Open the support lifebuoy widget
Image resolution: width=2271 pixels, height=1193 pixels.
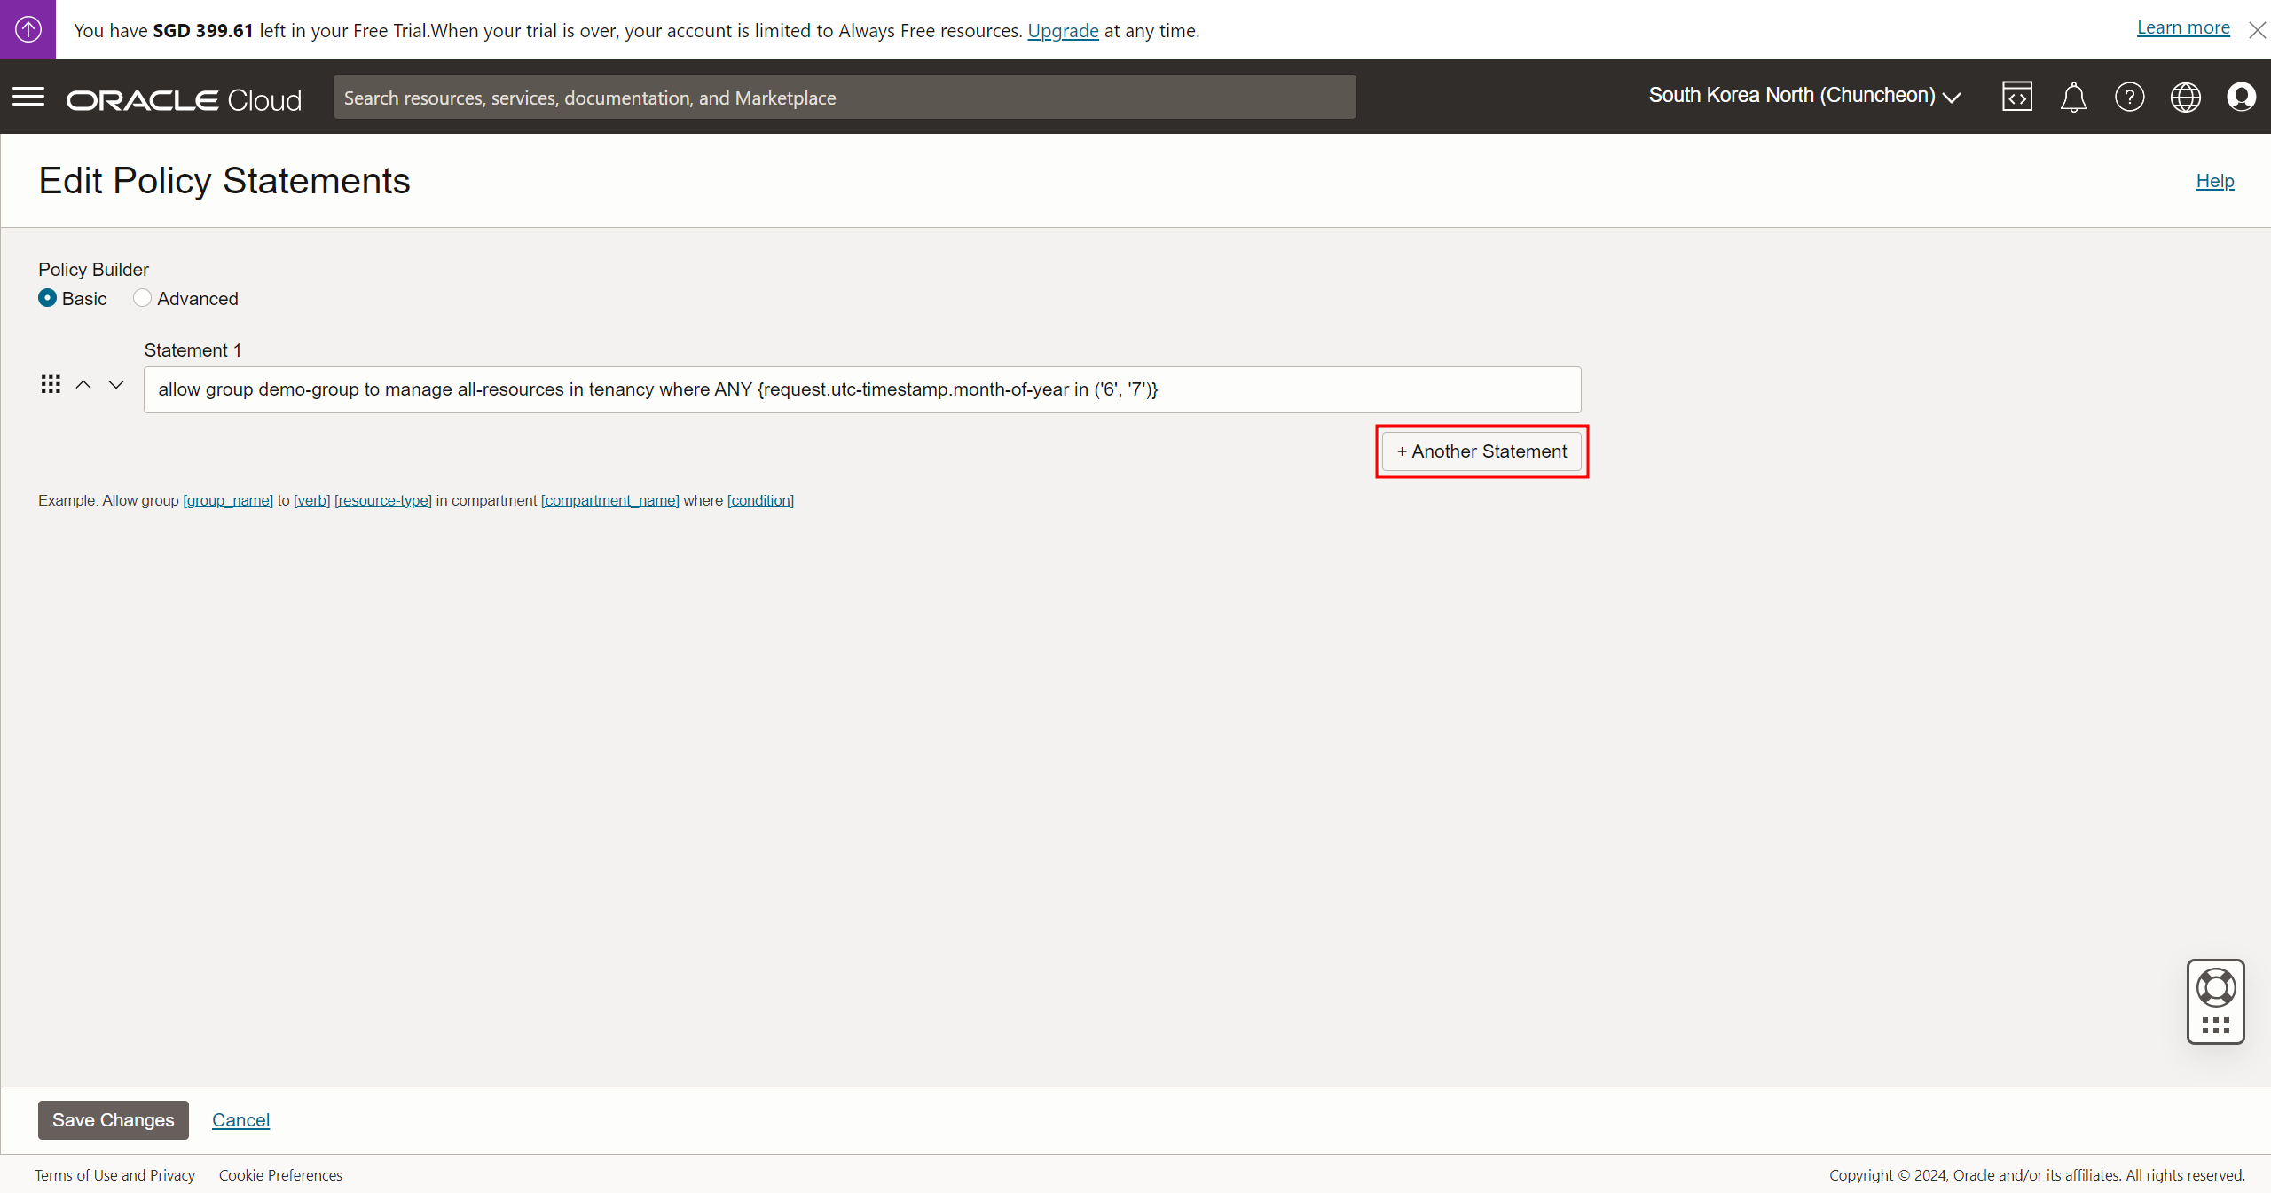point(2215,988)
